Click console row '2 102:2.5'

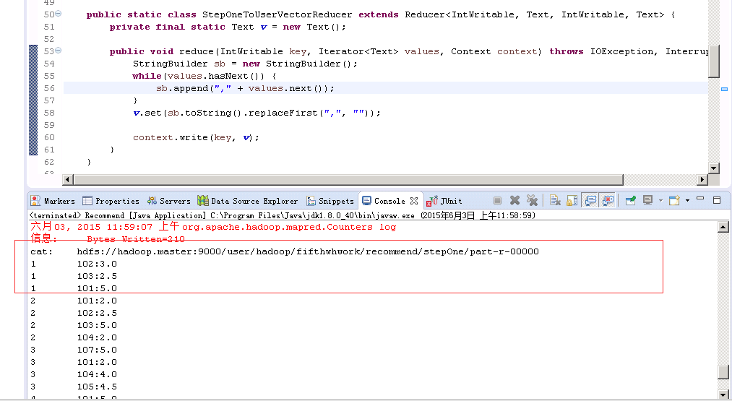tap(74, 314)
